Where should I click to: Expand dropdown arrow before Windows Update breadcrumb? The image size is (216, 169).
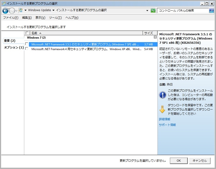click(26, 10)
